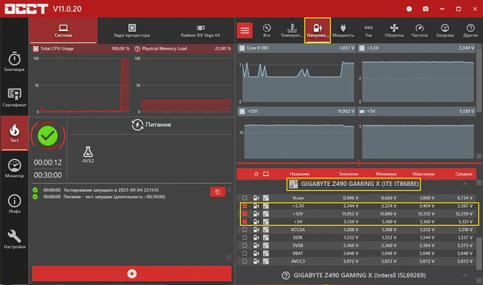Open the red hamburger menu
483x285 pixels.
pyautogui.click(x=244, y=30)
